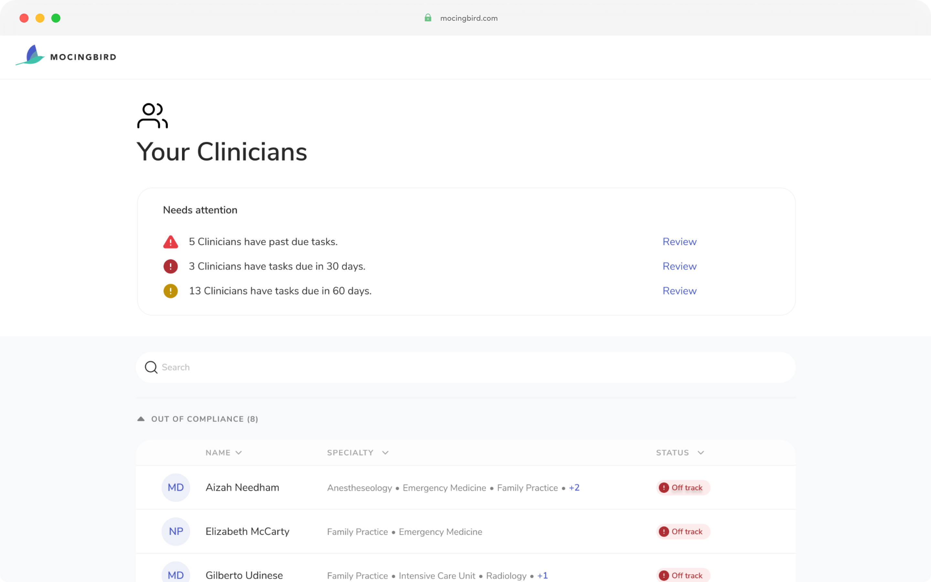Click Aizah Needham's MD avatar badge

coord(176,487)
